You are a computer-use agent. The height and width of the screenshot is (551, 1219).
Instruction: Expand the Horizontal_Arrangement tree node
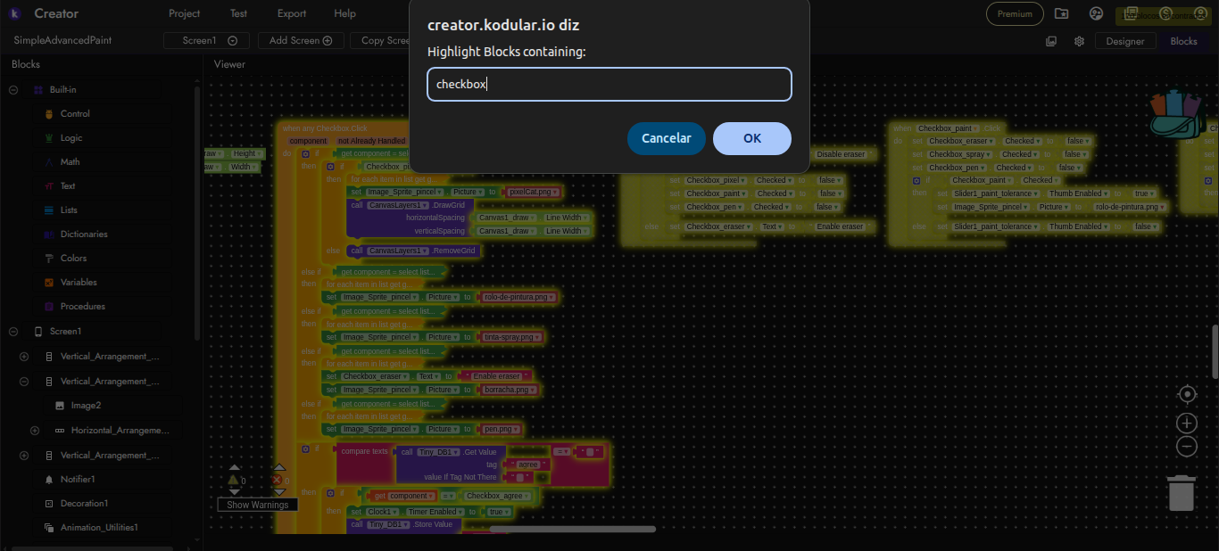point(35,431)
